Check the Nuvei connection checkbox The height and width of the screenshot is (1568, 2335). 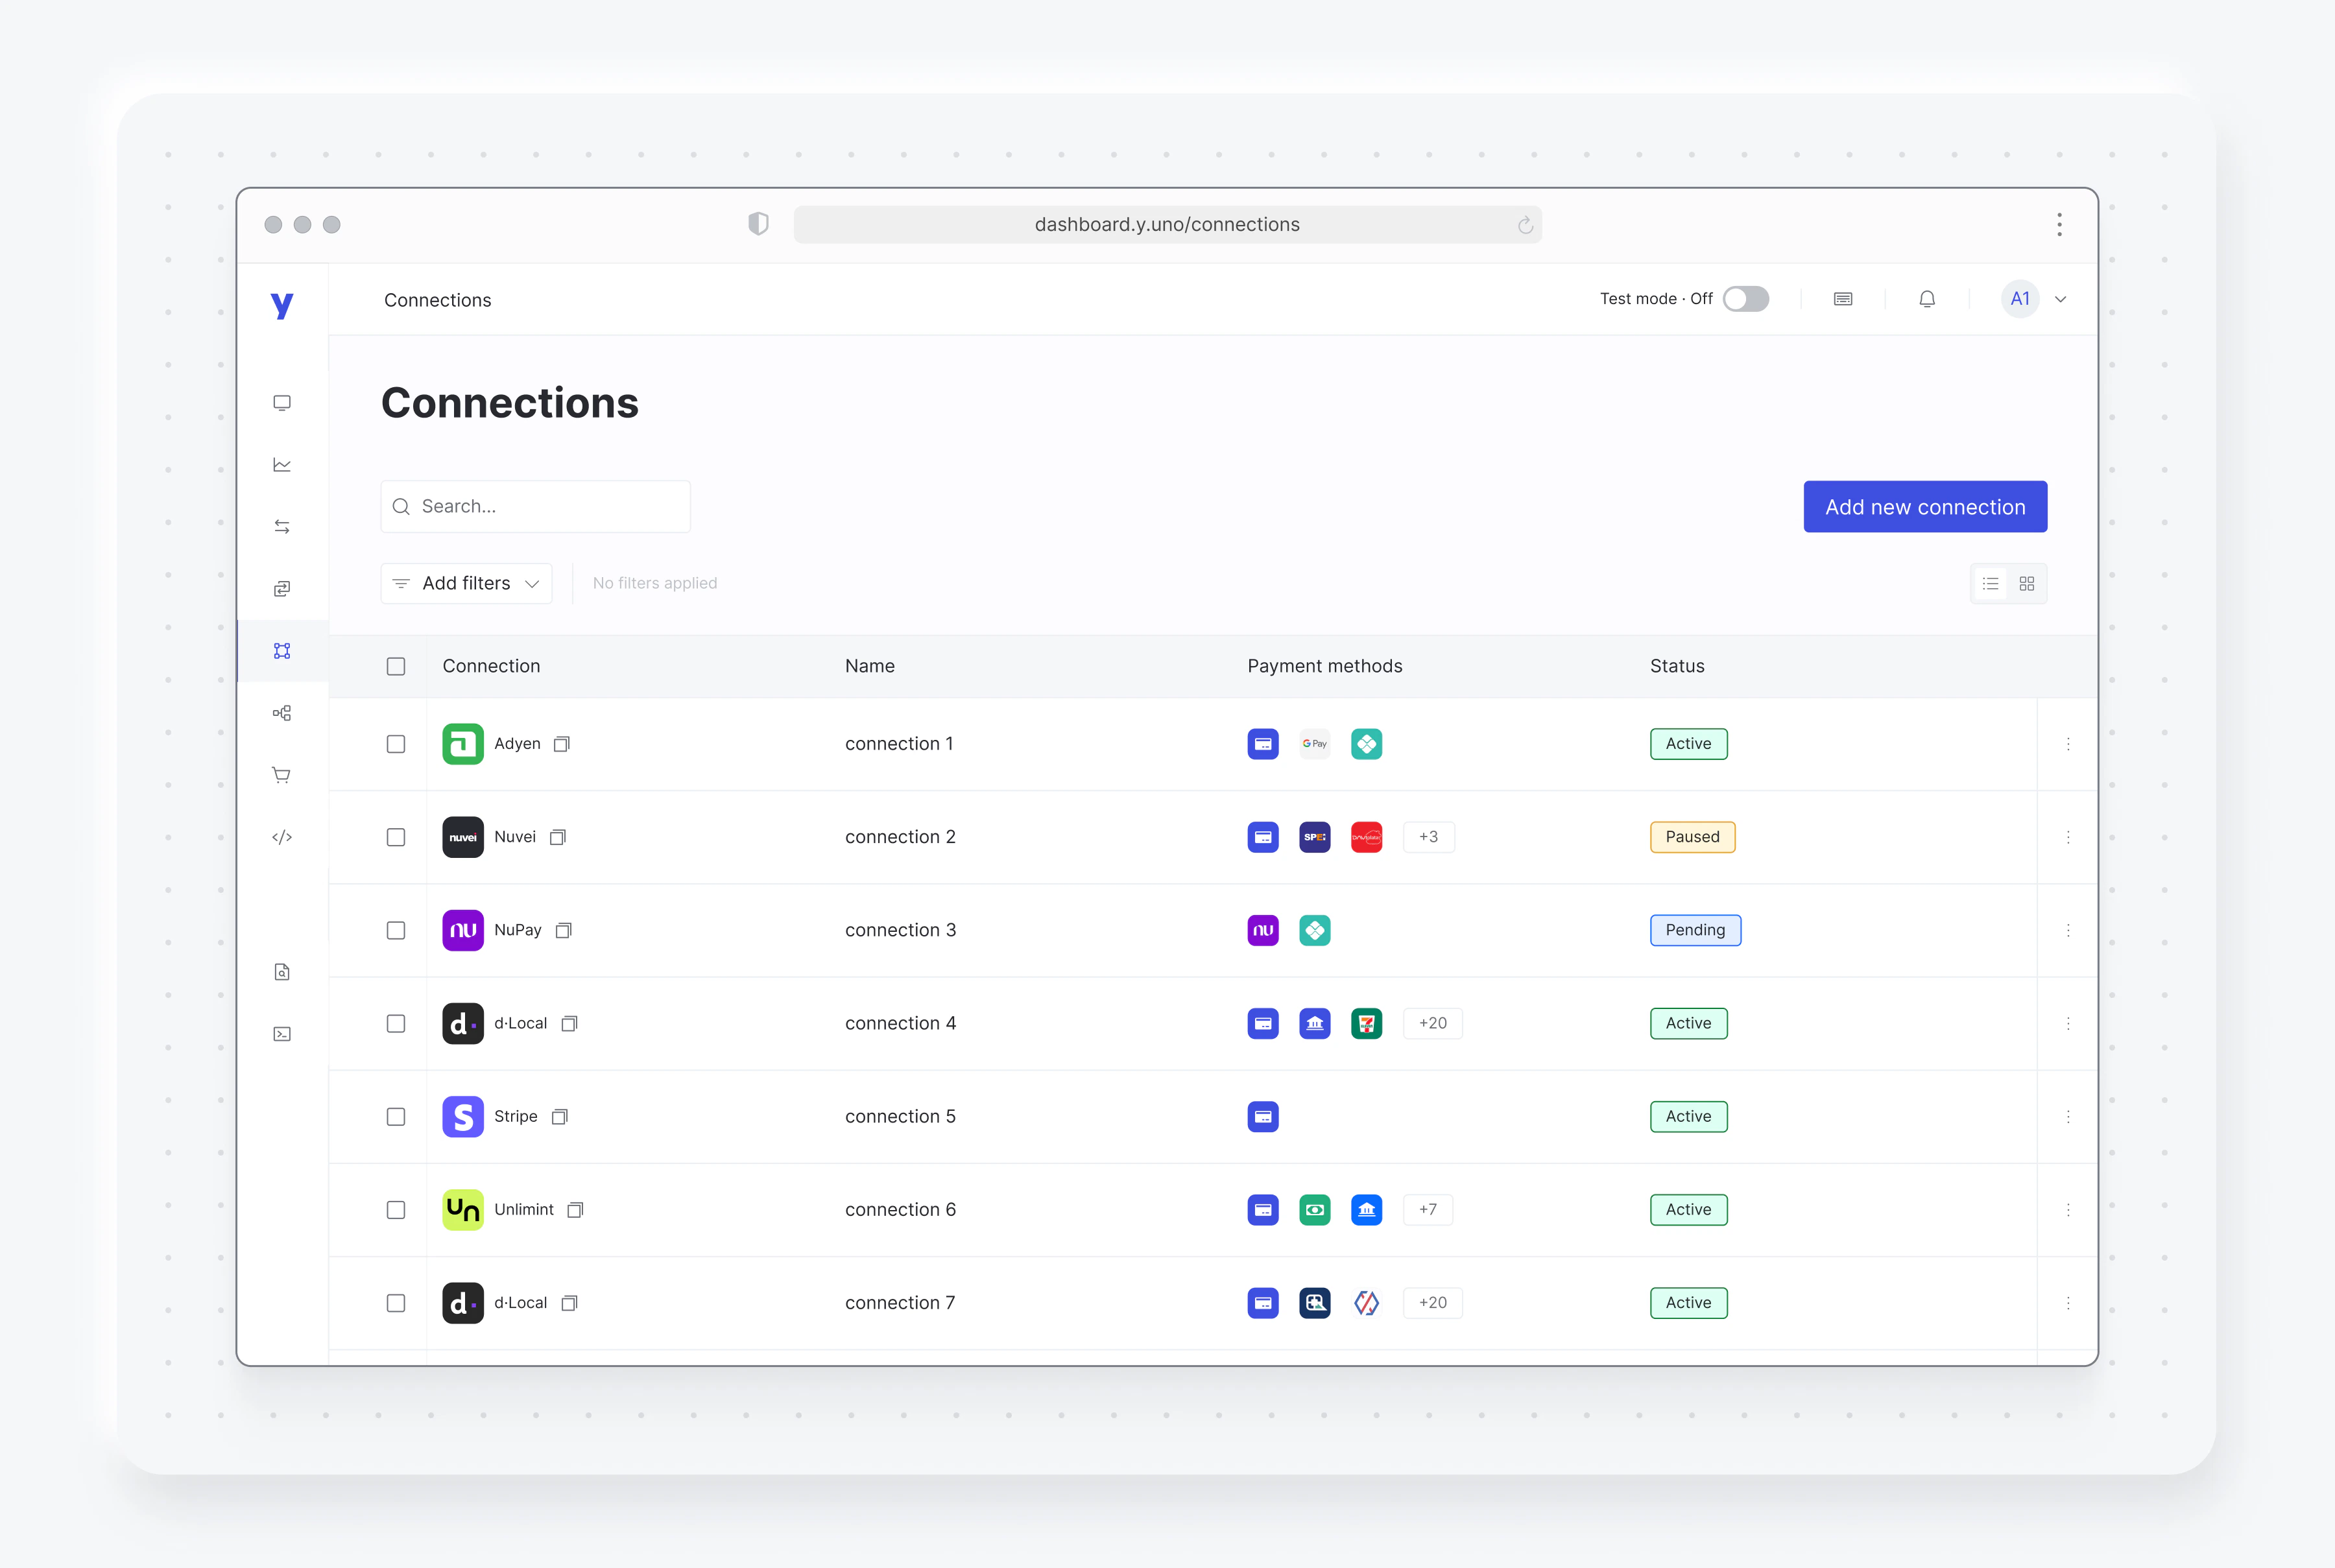tap(396, 837)
